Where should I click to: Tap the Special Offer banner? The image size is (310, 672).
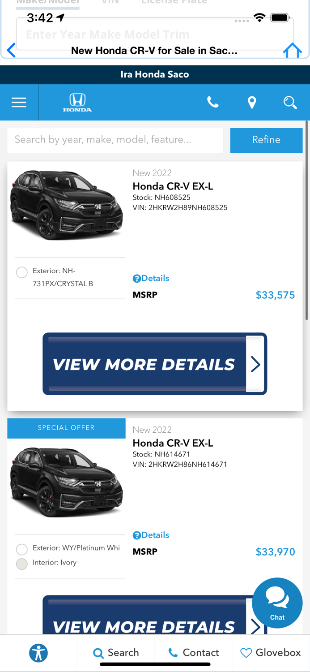pos(66,428)
